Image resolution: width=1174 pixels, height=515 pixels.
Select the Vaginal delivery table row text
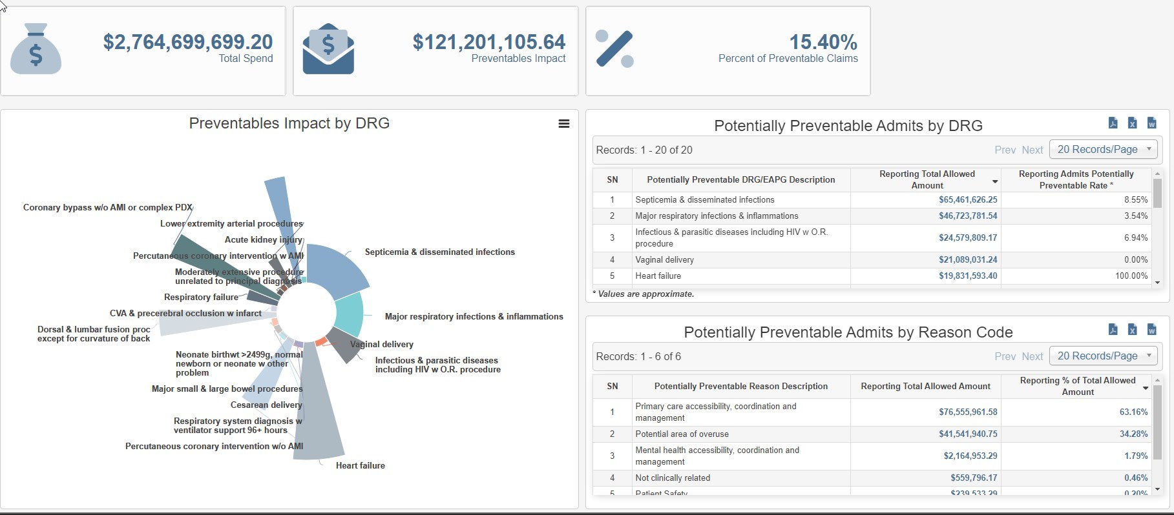(665, 260)
